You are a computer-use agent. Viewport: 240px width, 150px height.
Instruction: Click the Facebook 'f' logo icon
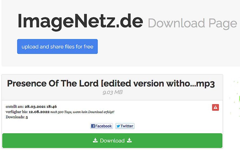93,126
